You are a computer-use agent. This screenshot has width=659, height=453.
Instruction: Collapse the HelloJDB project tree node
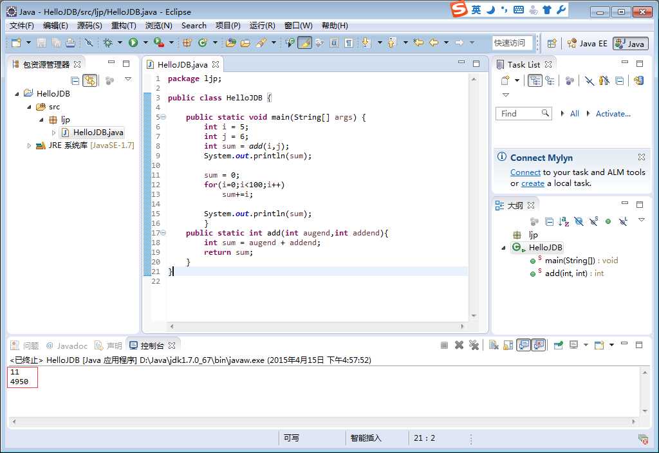click(x=17, y=94)
